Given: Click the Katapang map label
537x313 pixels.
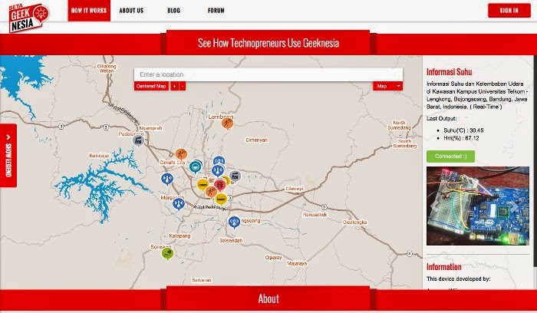Looking at the screenshot, I should 180,236.
